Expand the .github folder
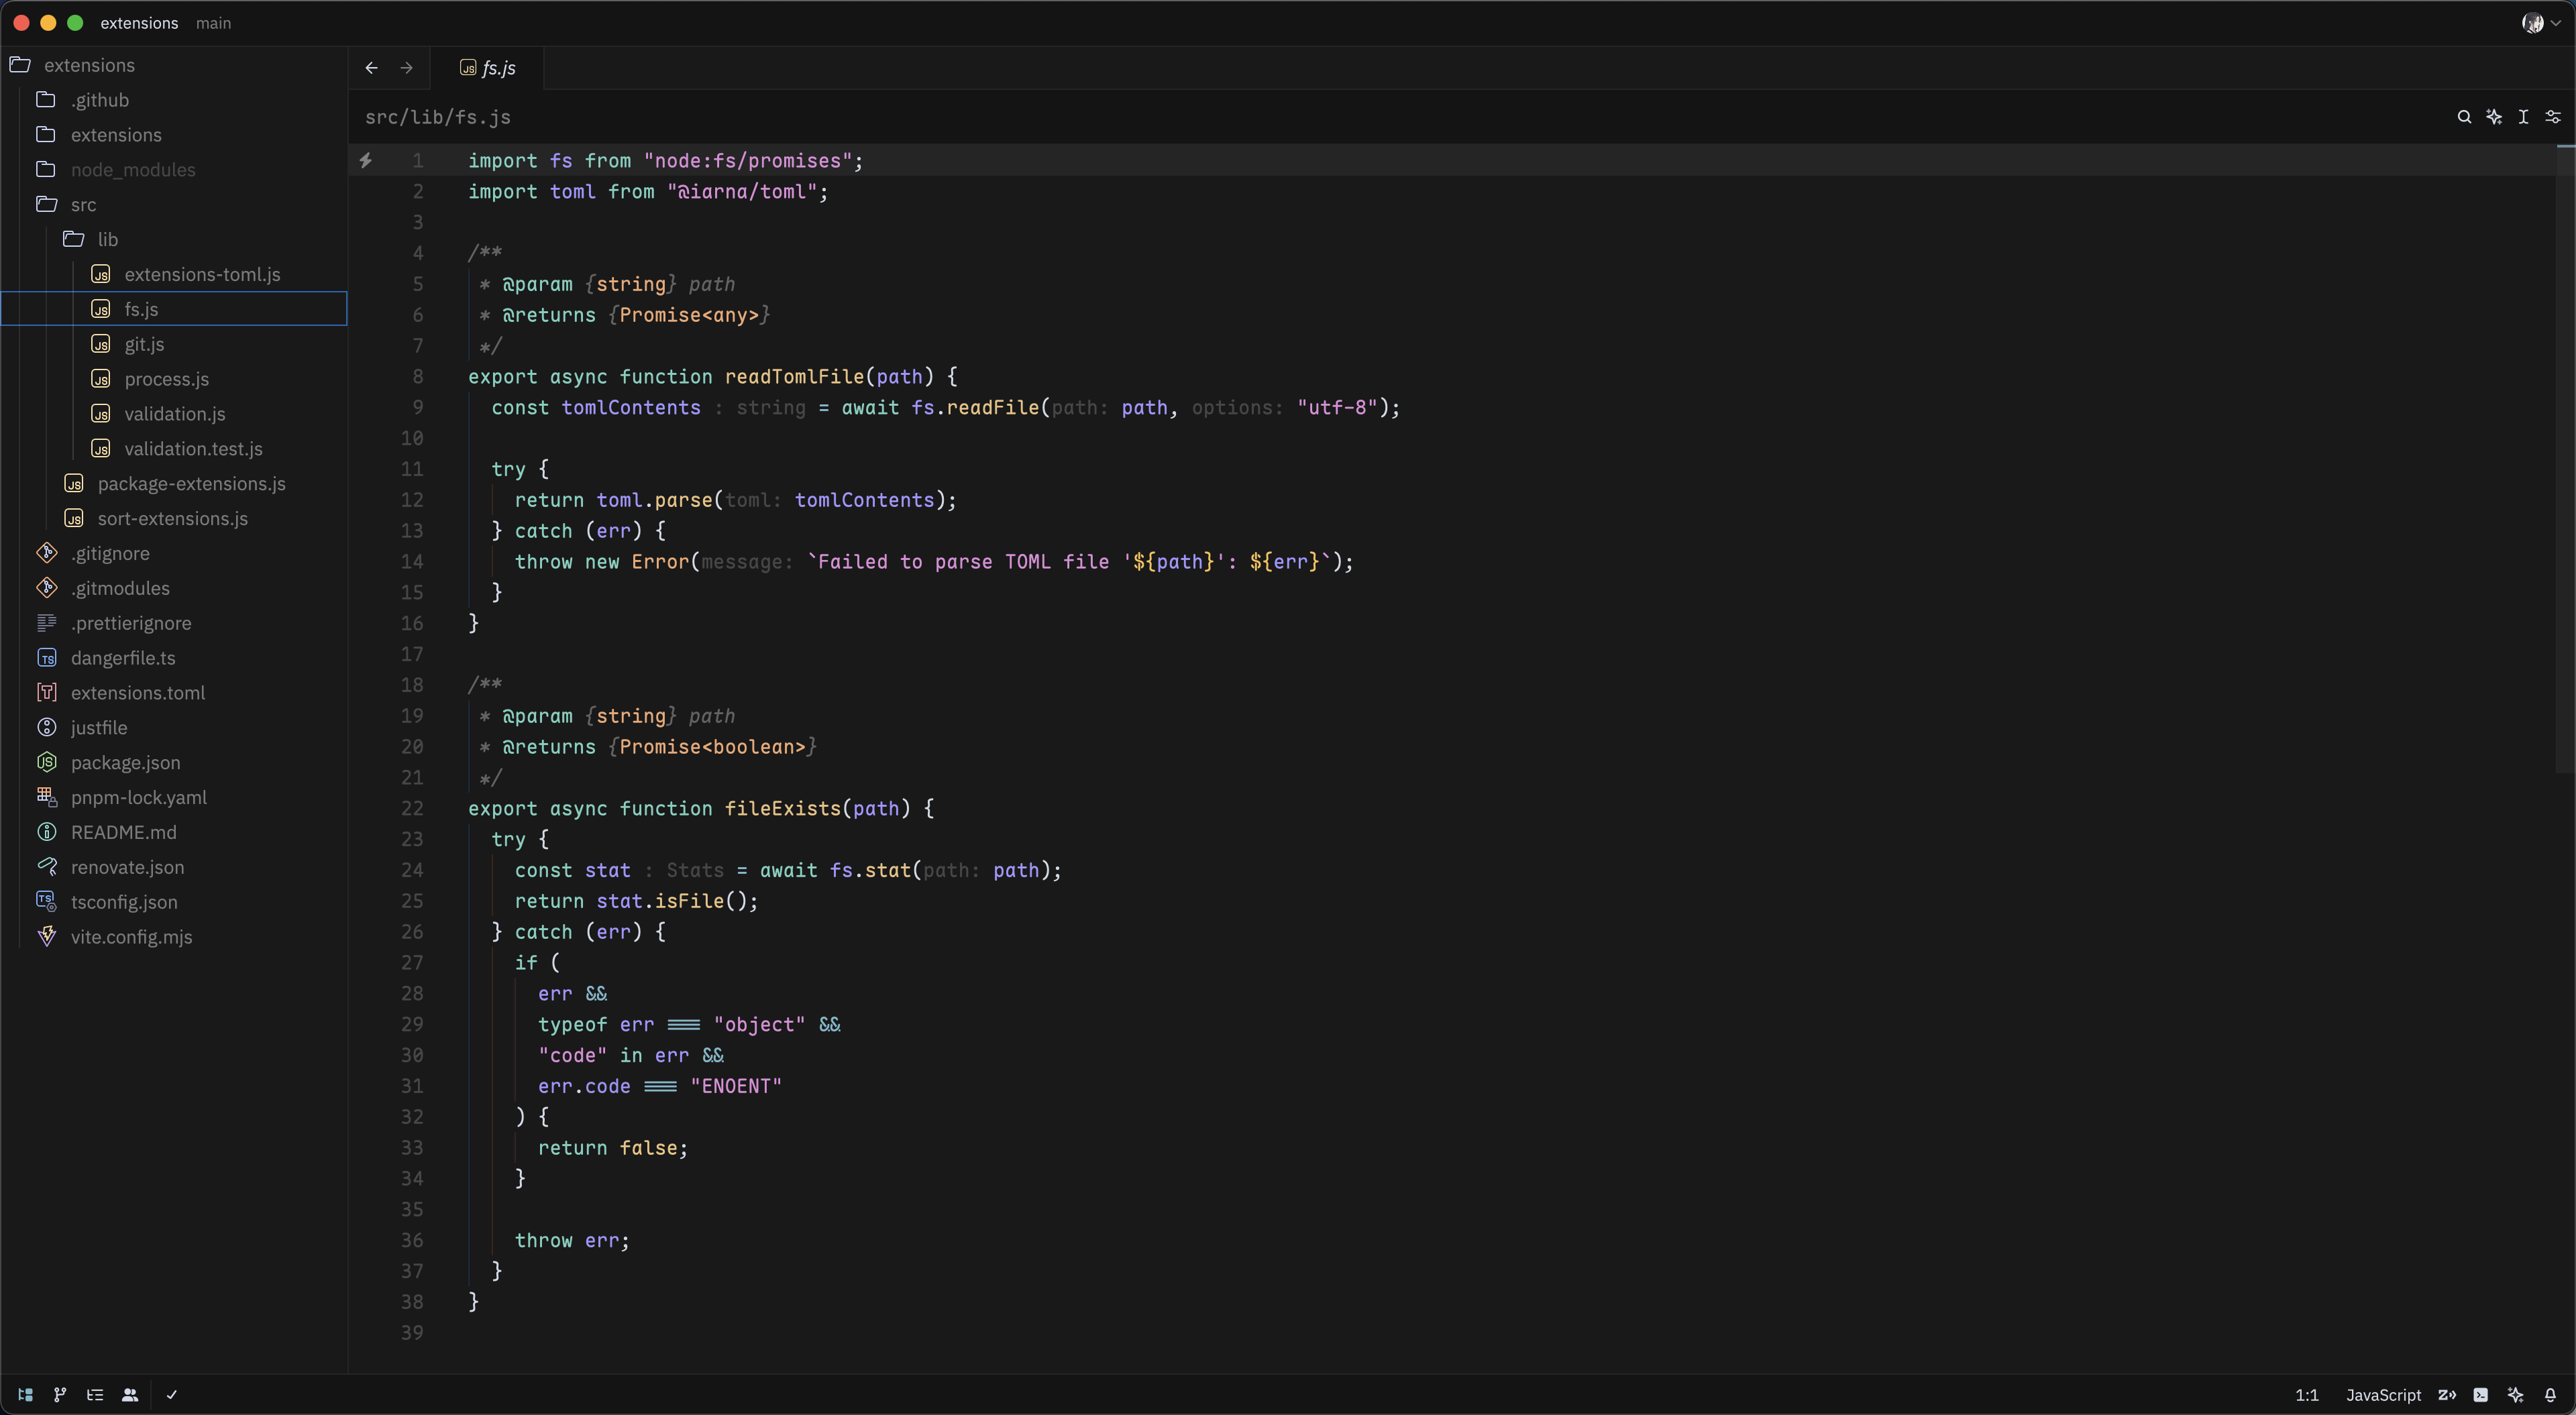 pyautogui.click(x=174, y=100)
